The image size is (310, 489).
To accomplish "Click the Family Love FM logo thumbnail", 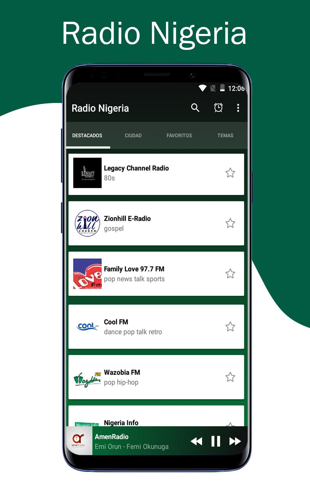I will (x=87, y=274).
